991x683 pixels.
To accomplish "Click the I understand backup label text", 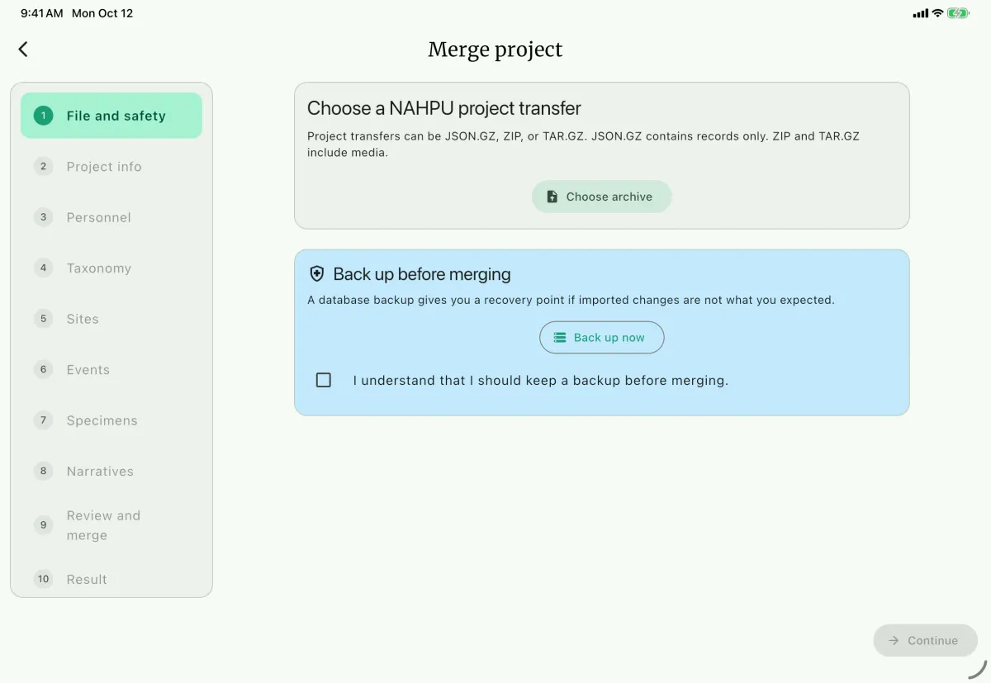I will click(541, 381).
